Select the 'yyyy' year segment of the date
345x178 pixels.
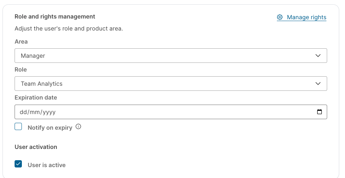49,112
